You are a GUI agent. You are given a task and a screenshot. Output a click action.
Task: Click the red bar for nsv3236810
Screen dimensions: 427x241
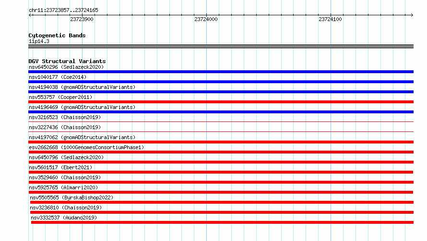222,212
